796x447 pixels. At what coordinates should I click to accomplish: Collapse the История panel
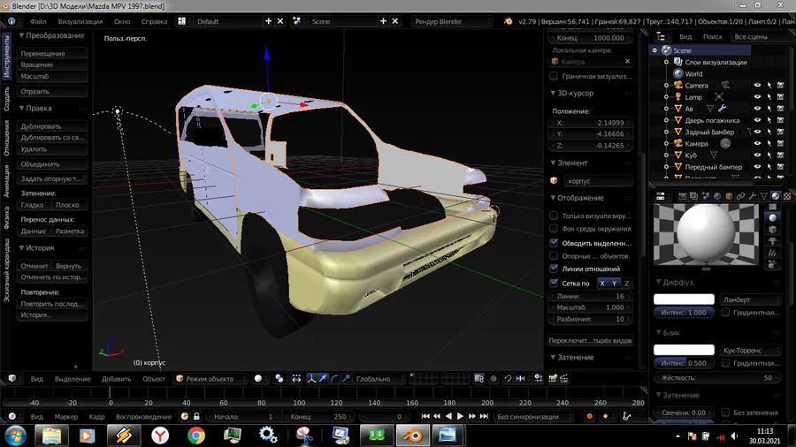22,248
